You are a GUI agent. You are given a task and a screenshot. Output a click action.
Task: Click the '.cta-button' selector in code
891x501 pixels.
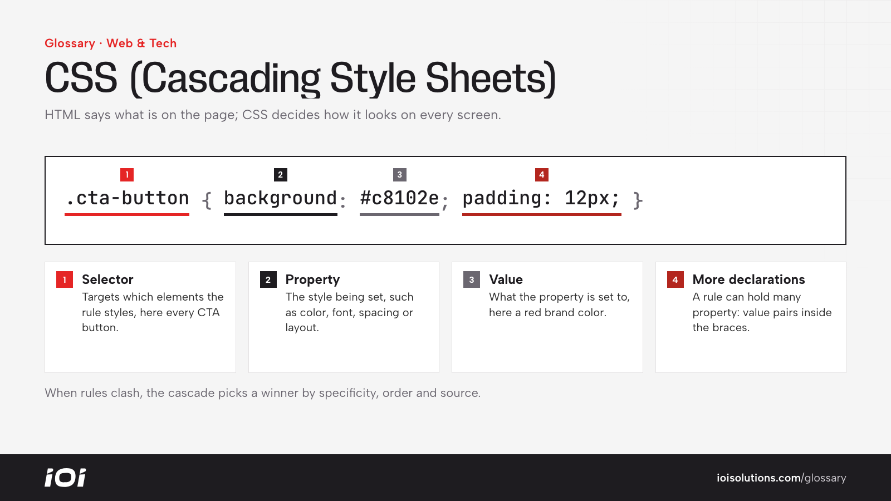point(127,198)
